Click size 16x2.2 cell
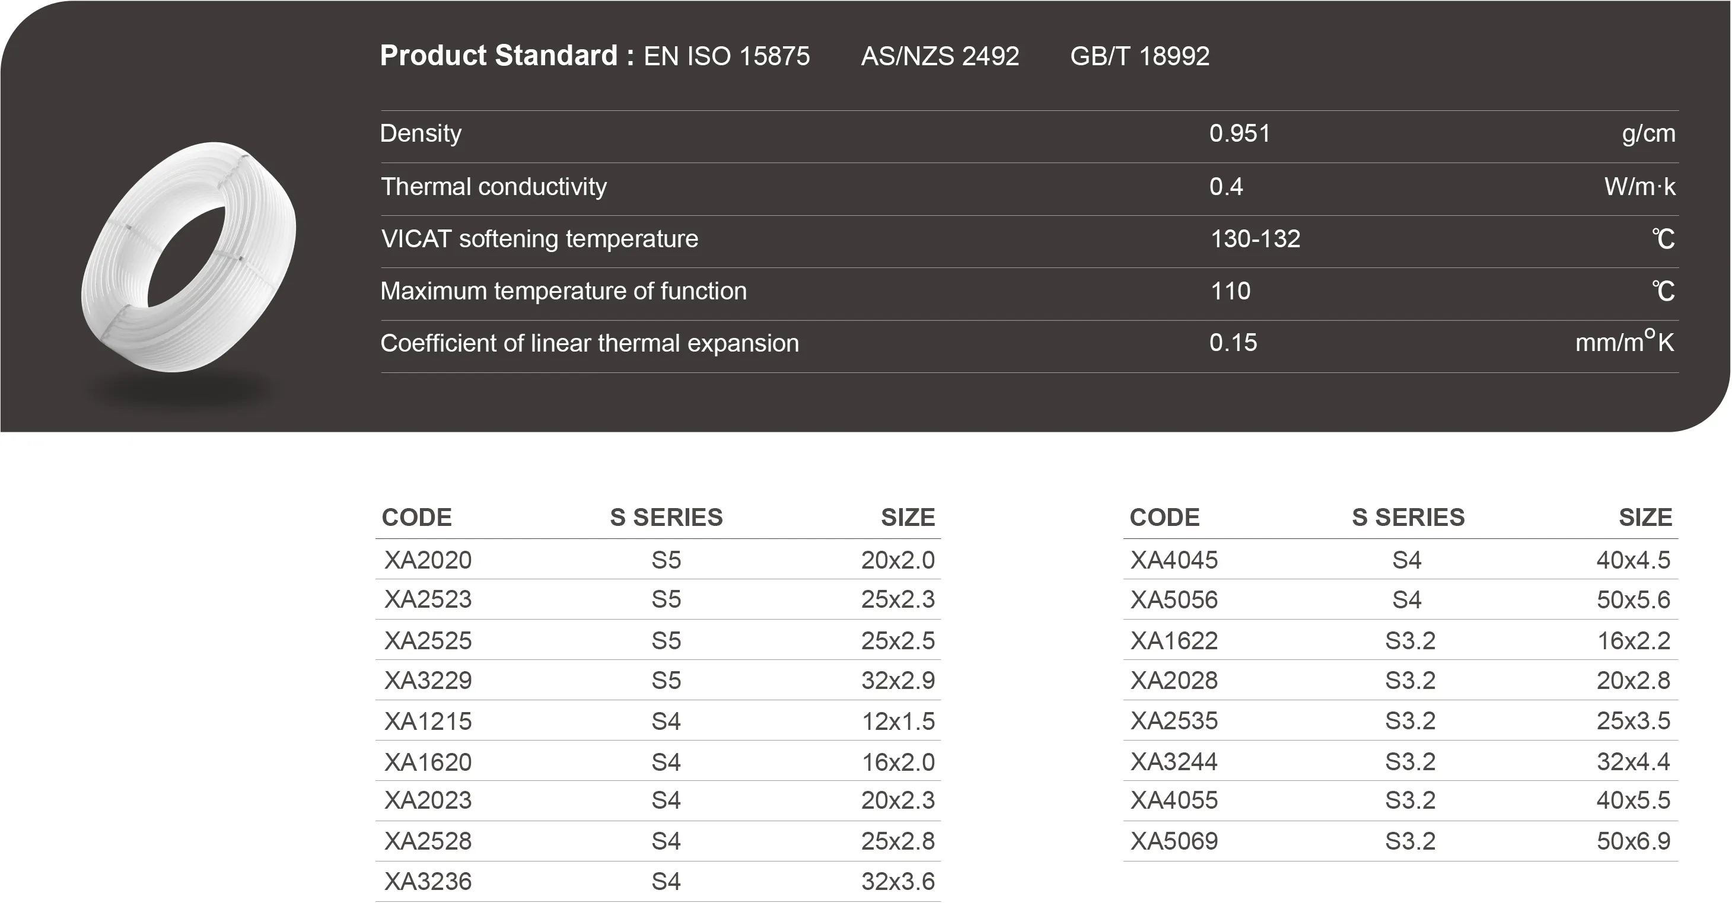The image size is (1732, 903). pos(1633,640)
